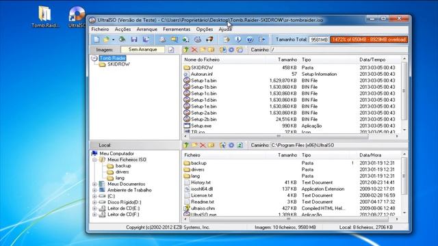This screenshot has height=246, width=438.
Task: Click gear icon in Local toolbar
Action: click(231, 145)
